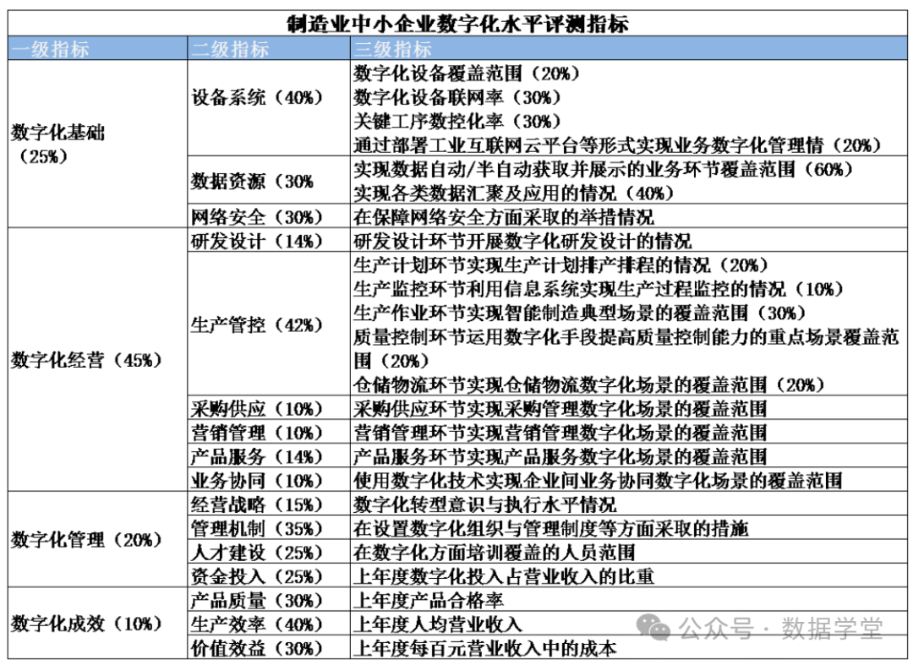Click the 数字化转型意识与执行水平情况 cell
The width and height of the screenshot is (913, 665).
(x=485, y=505)
